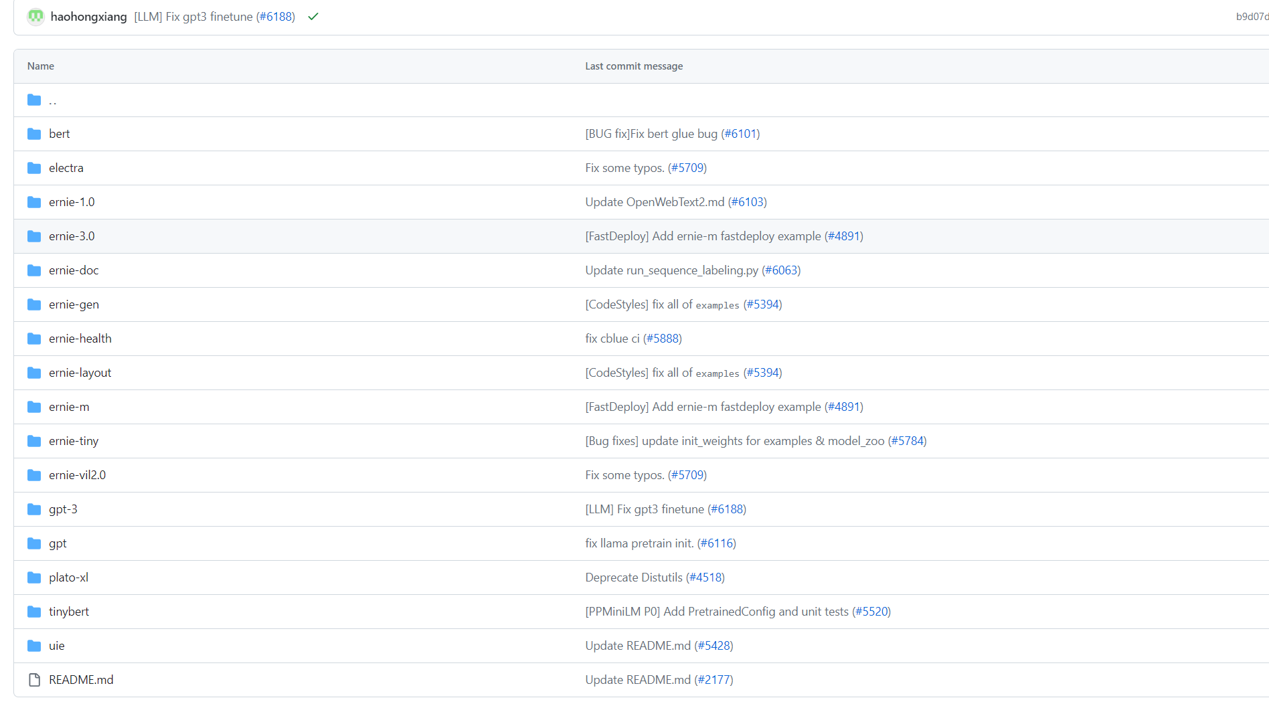
Task: Open PR #6101 link in bert row
Action: (x=740, y=134)
